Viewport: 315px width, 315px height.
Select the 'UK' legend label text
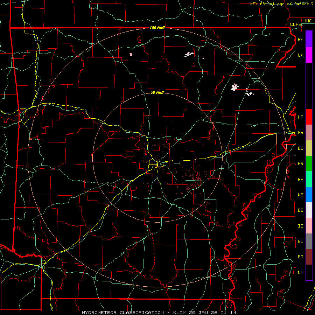pos(300,55)
